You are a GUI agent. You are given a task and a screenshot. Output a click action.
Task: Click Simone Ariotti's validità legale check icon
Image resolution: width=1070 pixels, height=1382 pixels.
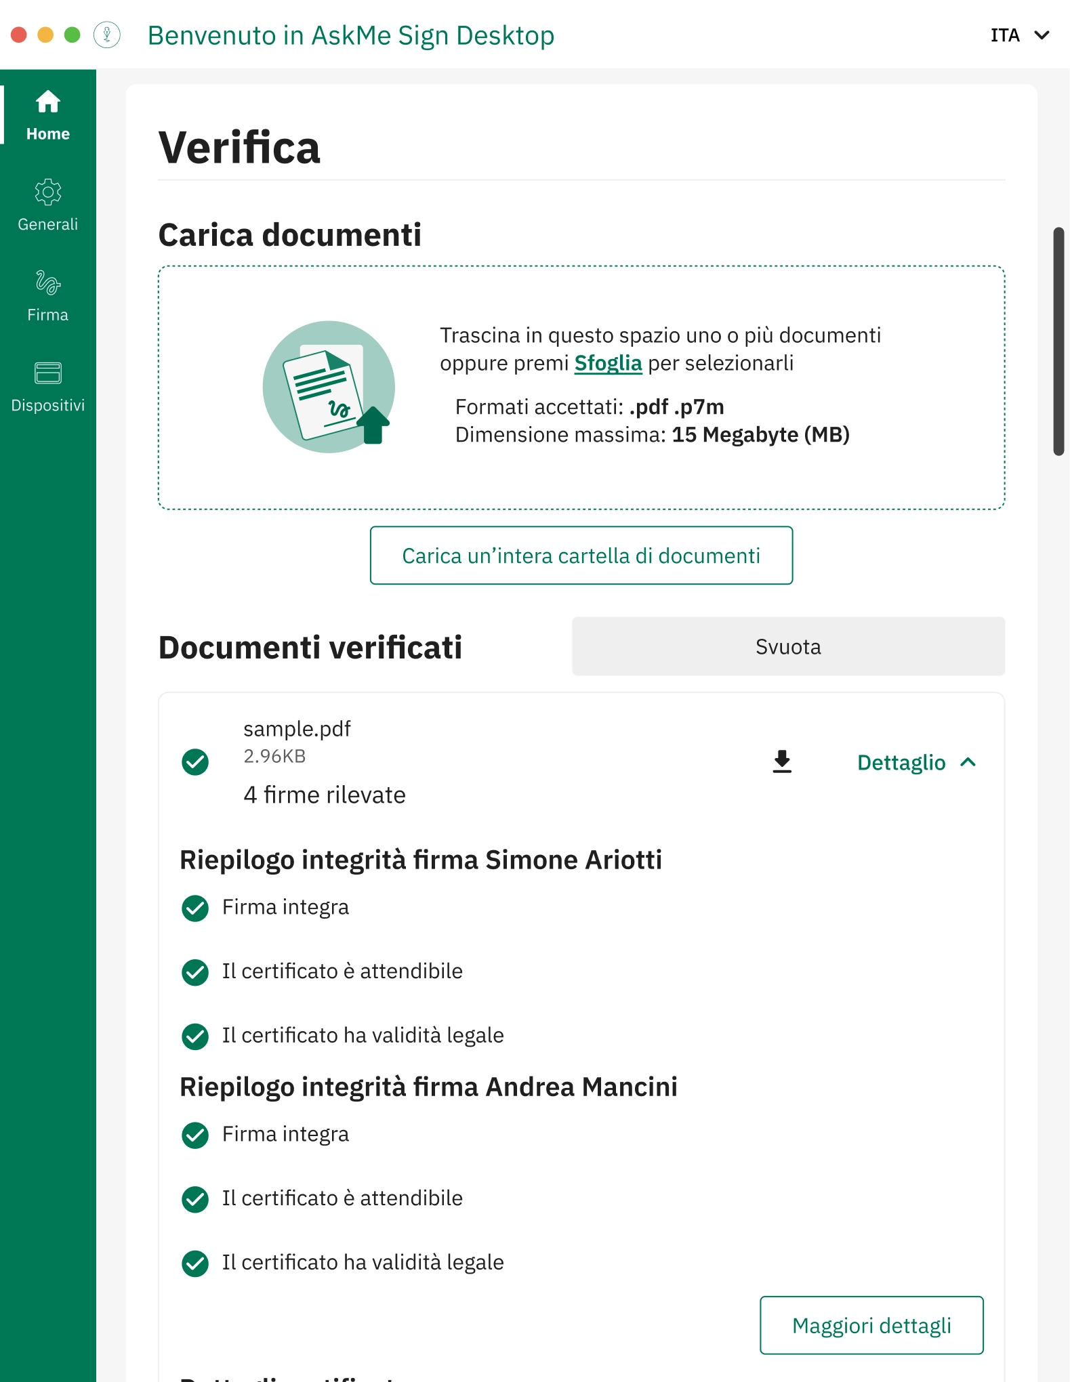[195, 1036]
